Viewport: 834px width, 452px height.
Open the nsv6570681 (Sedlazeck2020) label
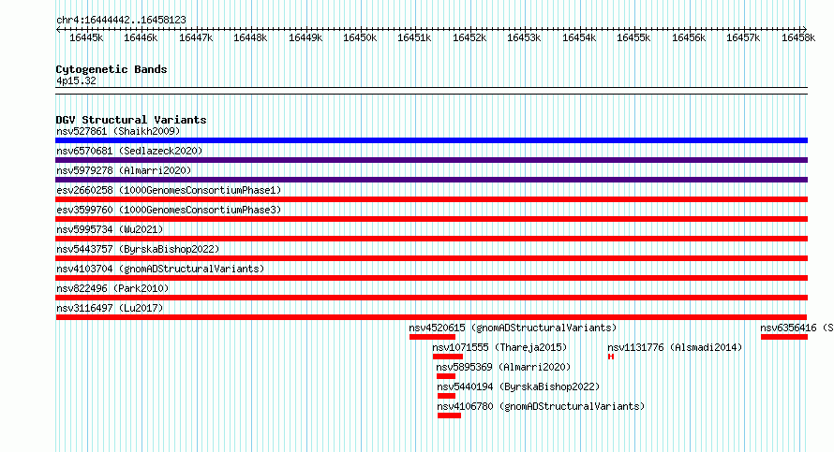tap(129, 151)
